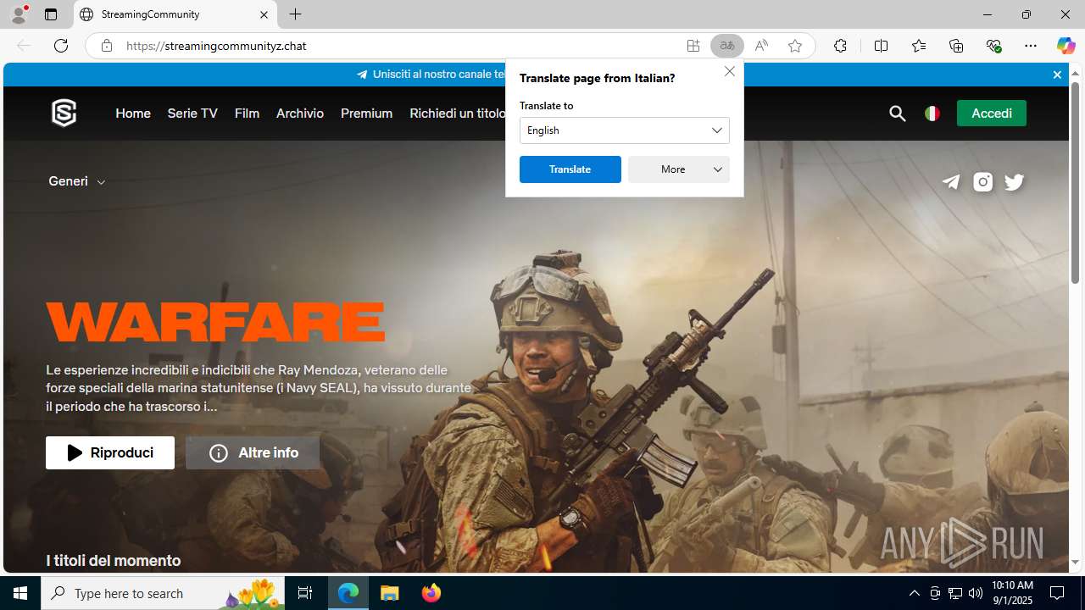
Task: Click the WARFARE title logo
Action: [215, 322]
